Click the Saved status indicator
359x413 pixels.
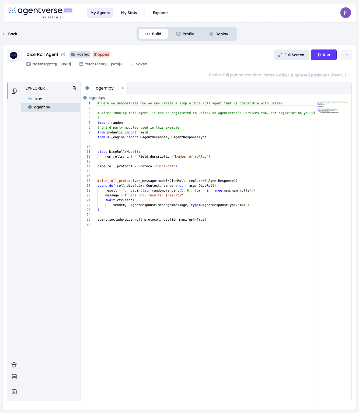coord(139,64)
